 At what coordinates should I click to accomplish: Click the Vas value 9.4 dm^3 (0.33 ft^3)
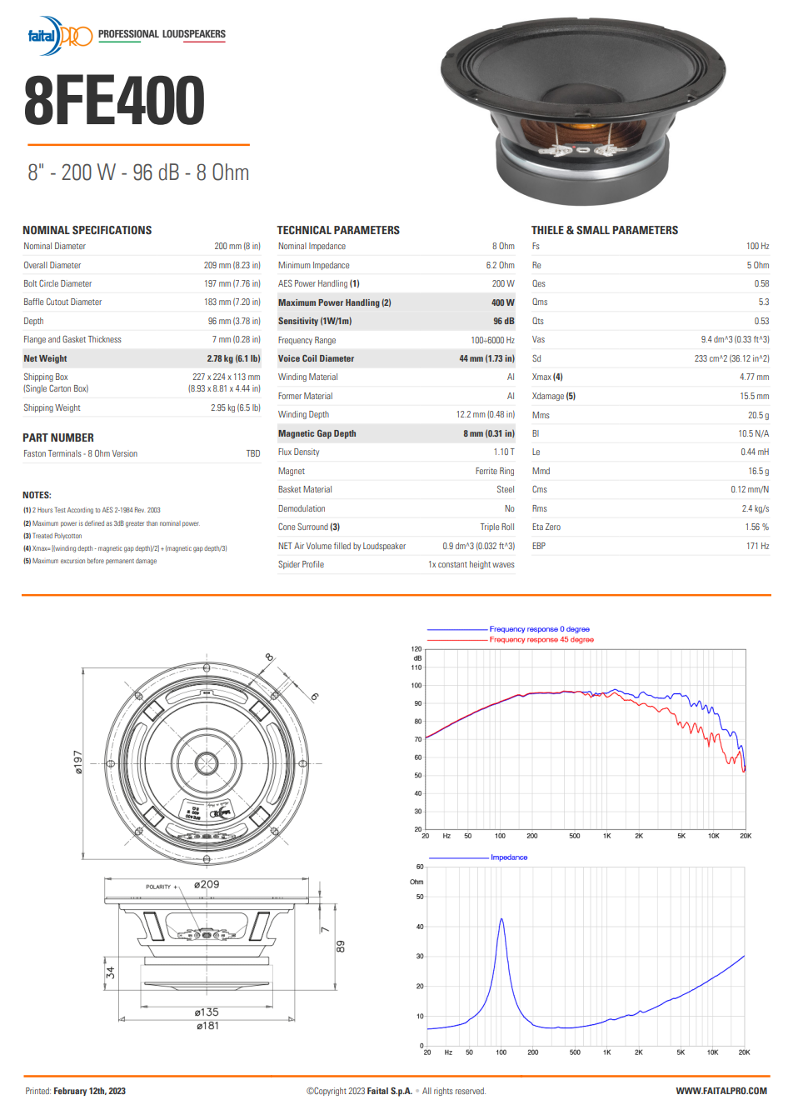coord(736,340)
